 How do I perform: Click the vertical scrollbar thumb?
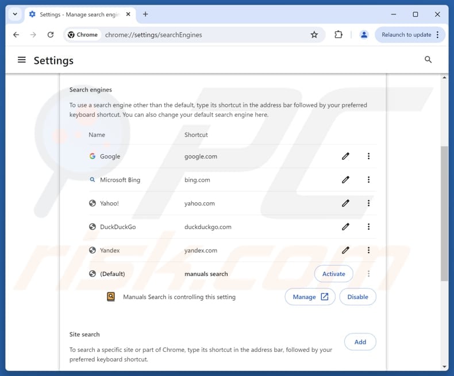[444, 213]
